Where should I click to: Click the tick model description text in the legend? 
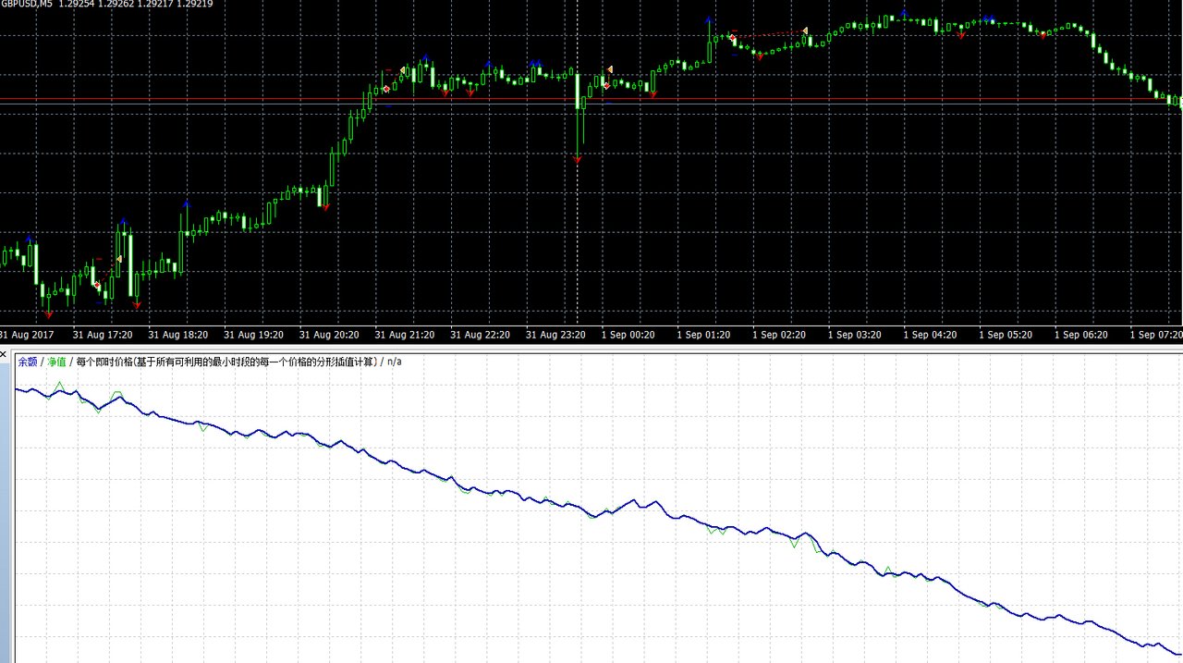pos(226,362)
